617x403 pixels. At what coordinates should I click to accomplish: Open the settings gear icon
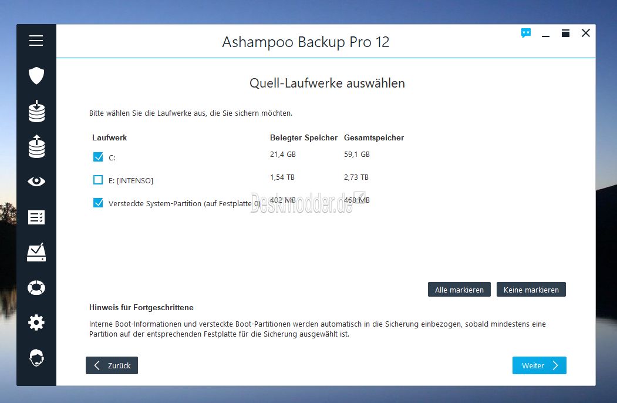36,323
